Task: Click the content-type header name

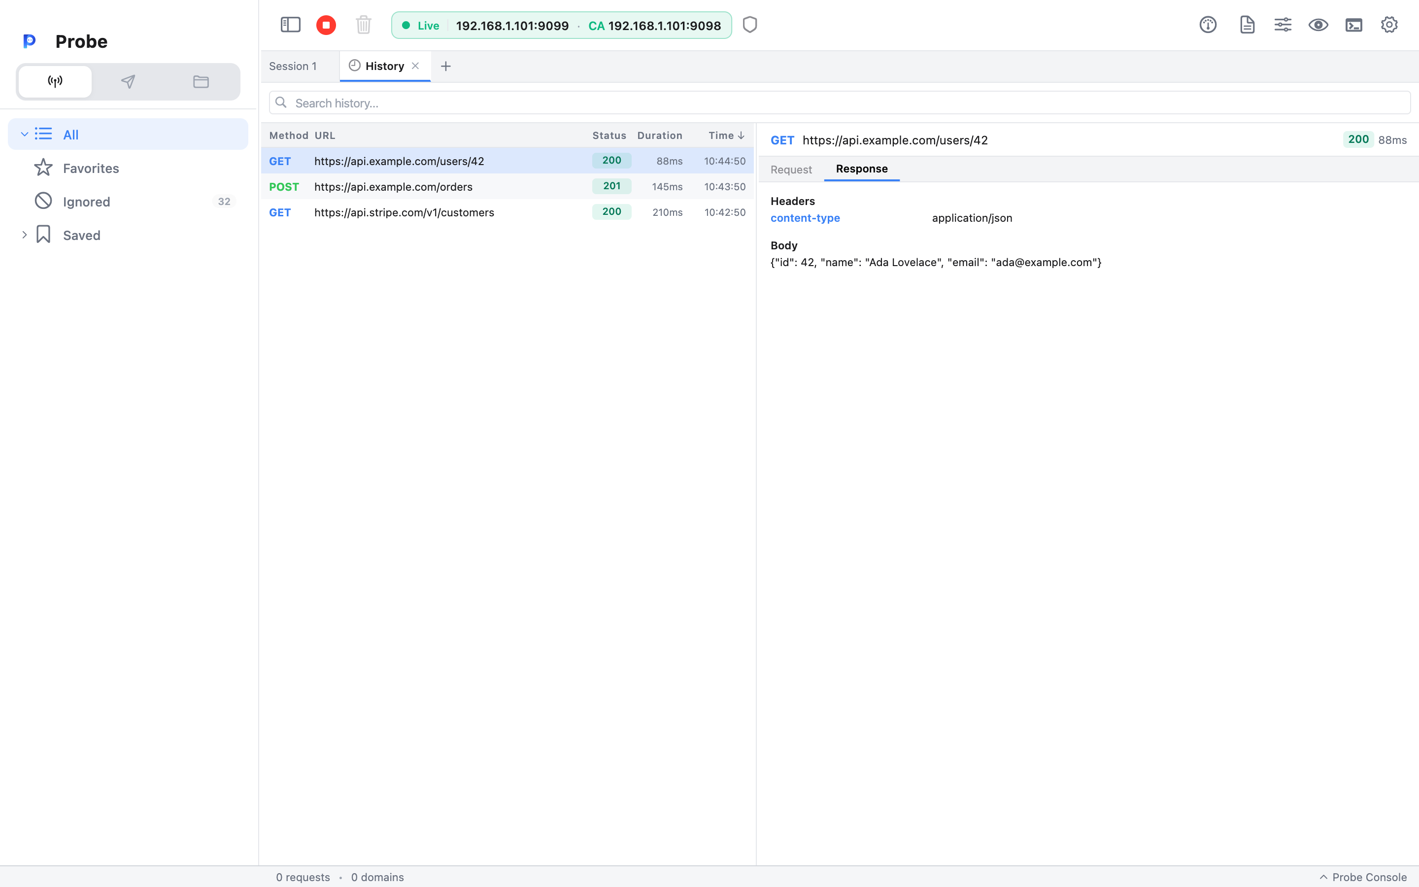Action: pos(805,218)
